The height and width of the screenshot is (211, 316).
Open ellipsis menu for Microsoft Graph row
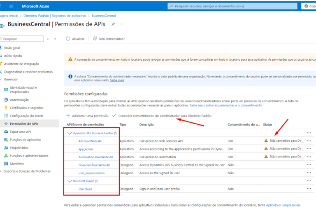coord(309,181)
